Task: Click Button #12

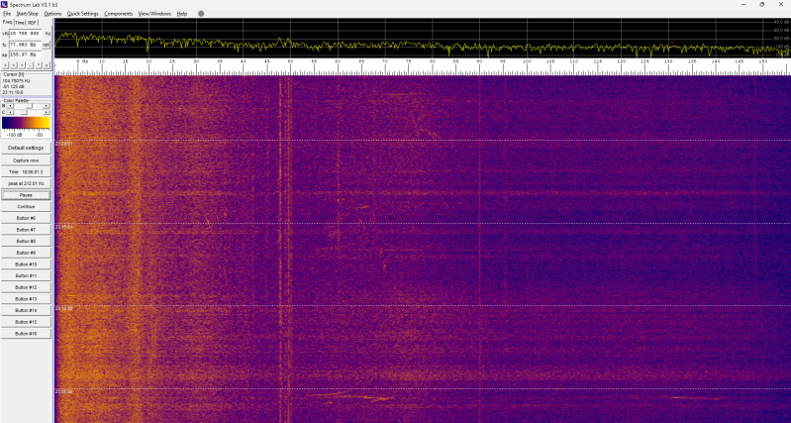Action: pos(26,287)
